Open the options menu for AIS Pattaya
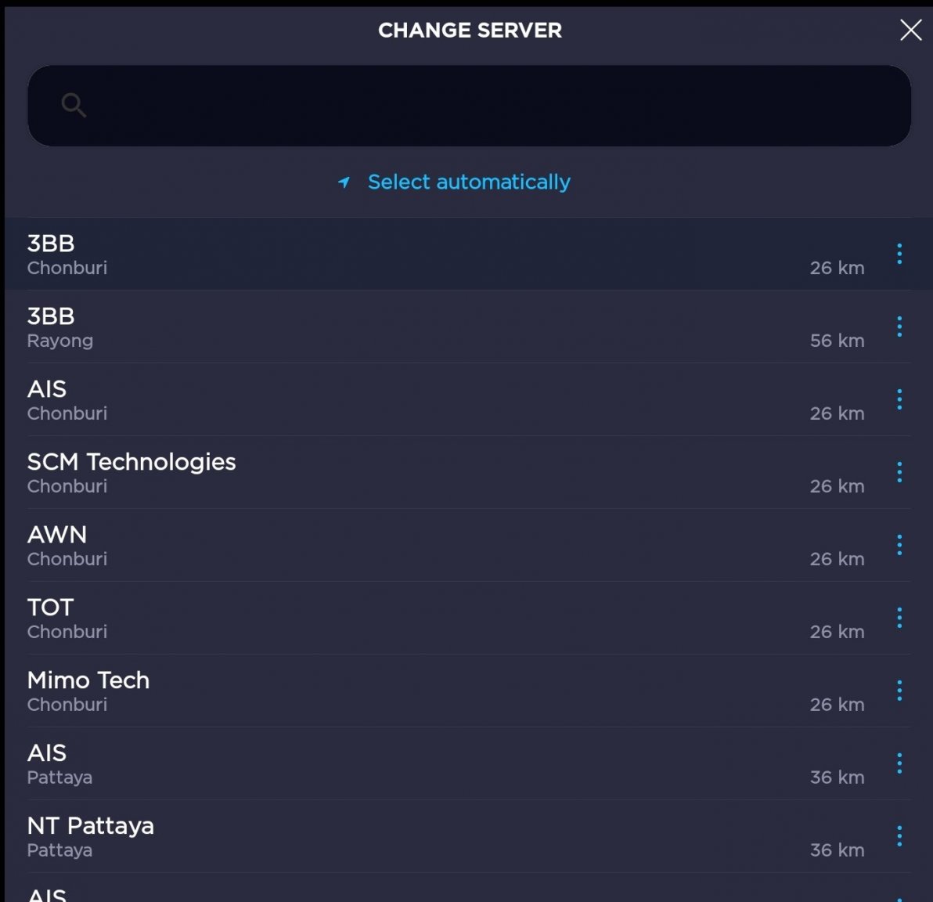The width and height of the screenshot is (933, 902). pyautogui.click(x=899, y=763)
